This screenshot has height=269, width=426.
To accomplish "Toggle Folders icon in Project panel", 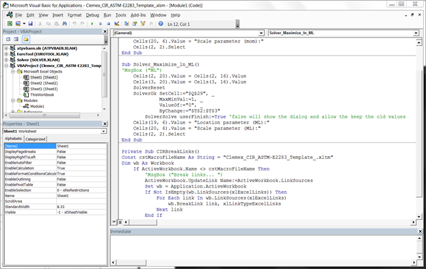I will point(26,40).
